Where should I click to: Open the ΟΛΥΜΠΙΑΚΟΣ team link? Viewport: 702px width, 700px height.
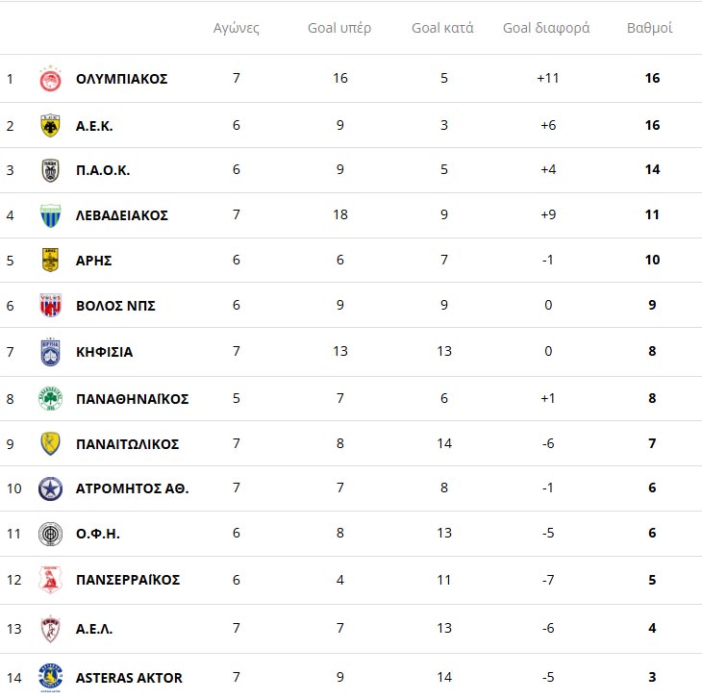point(121,79)
